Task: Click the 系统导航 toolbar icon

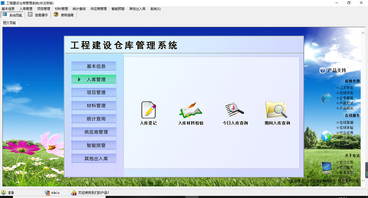Action: pyautogui.click(x=5, y=15)
